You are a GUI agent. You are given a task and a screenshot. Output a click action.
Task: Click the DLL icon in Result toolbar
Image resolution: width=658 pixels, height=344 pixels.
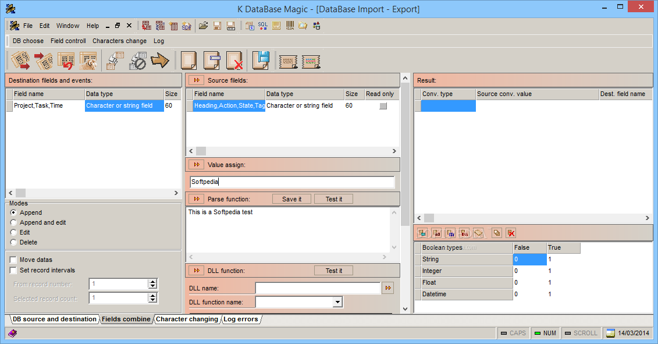pos(464,233)
